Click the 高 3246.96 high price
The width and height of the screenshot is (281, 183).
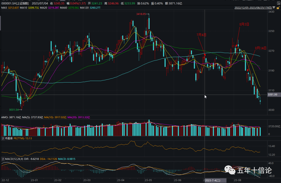pyautogui.click(x=111, y=3)
